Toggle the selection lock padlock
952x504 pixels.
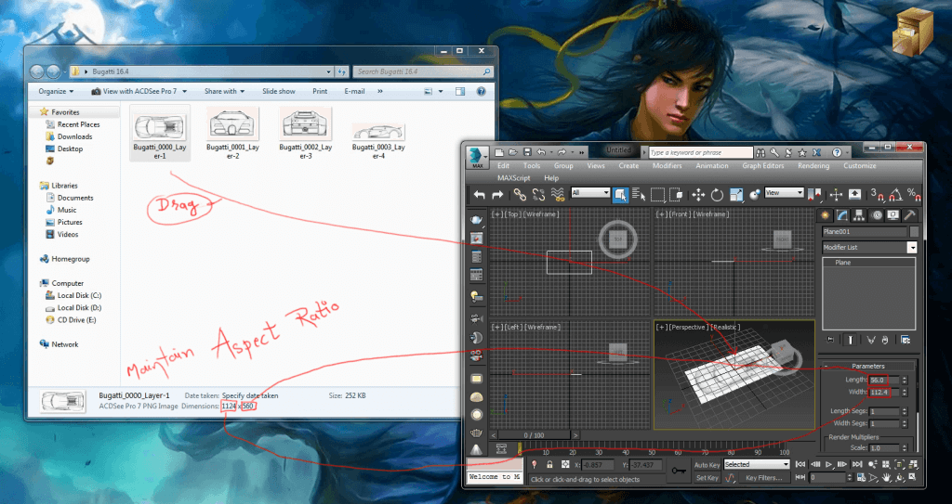point(549,464)
